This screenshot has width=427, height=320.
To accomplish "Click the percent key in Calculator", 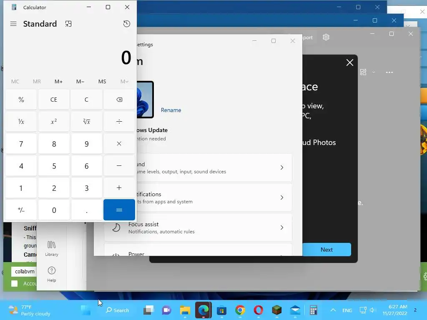I will [x=21, y=100].
